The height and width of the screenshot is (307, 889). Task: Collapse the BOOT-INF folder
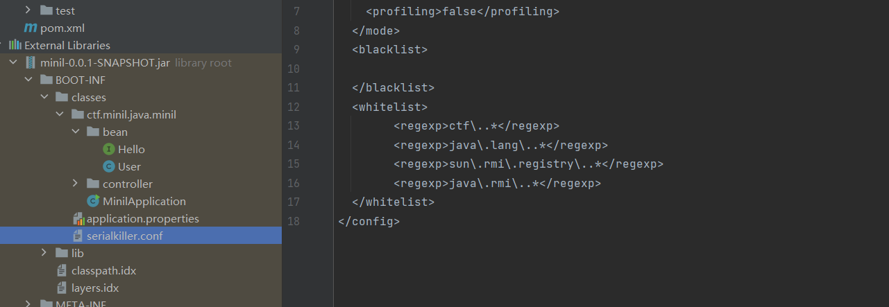pos(28,80)
